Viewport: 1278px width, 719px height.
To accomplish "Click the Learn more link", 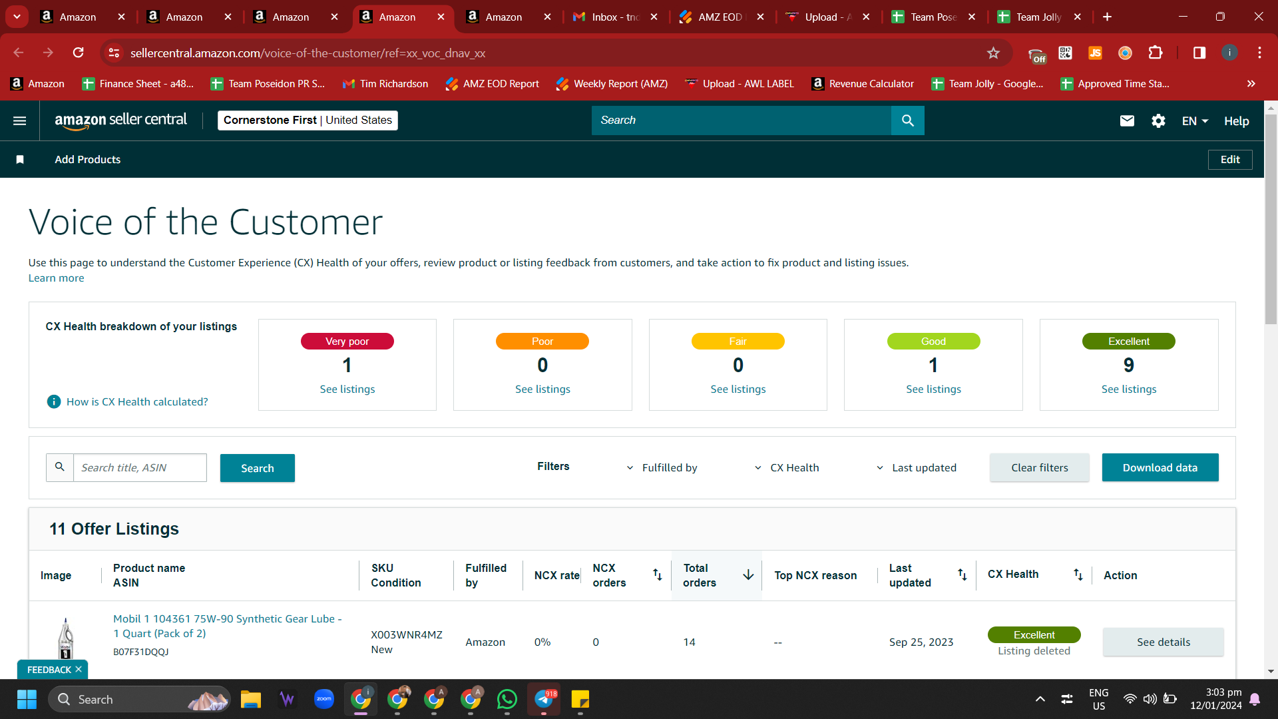I will tap(56, 278).
